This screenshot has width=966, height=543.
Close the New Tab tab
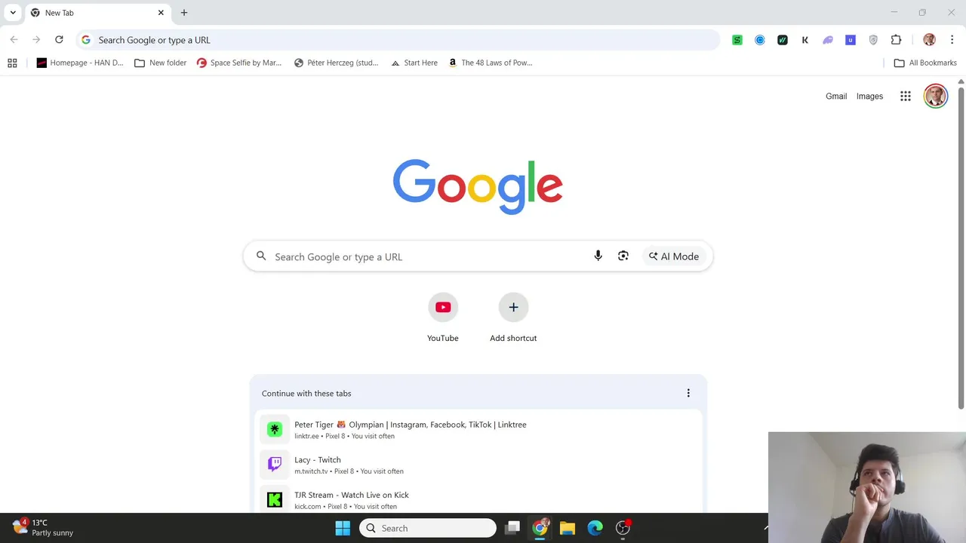point(161,13)
